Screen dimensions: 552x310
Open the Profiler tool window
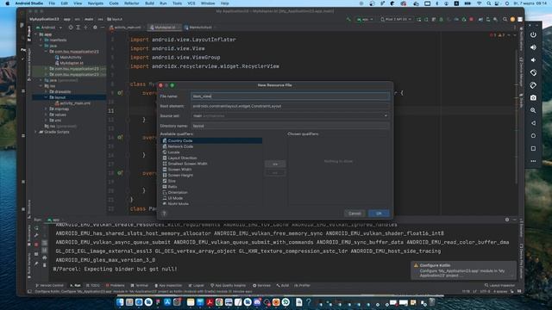click(x=303, y=285)
